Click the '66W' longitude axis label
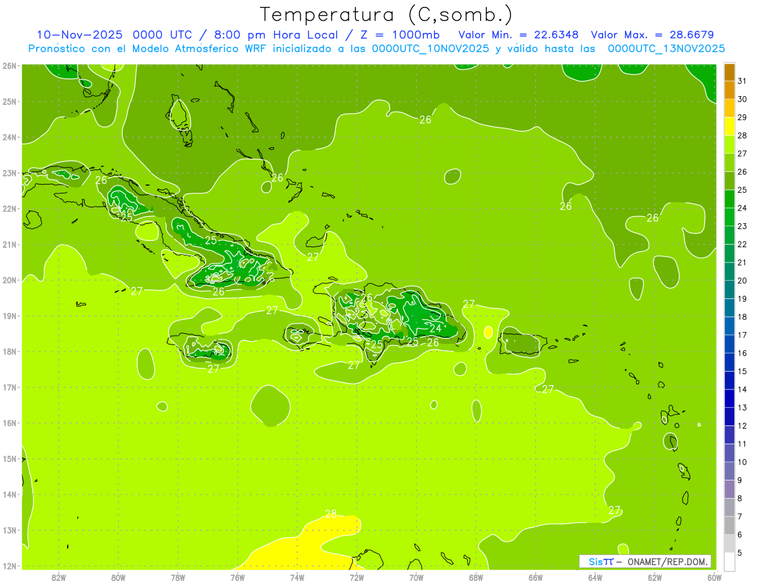Image resolution: width=759 pixels, height=586 pixels. click(x=536, y=577)
